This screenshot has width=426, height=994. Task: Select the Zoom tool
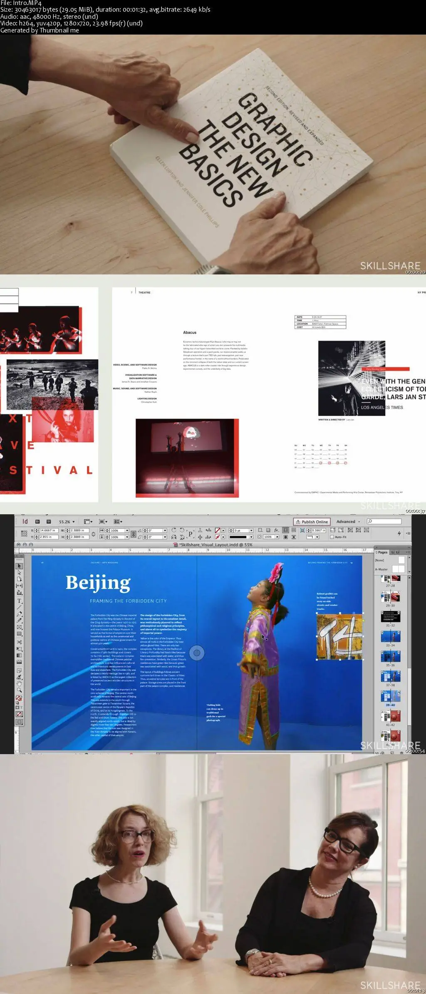click(x=19, y=690)
